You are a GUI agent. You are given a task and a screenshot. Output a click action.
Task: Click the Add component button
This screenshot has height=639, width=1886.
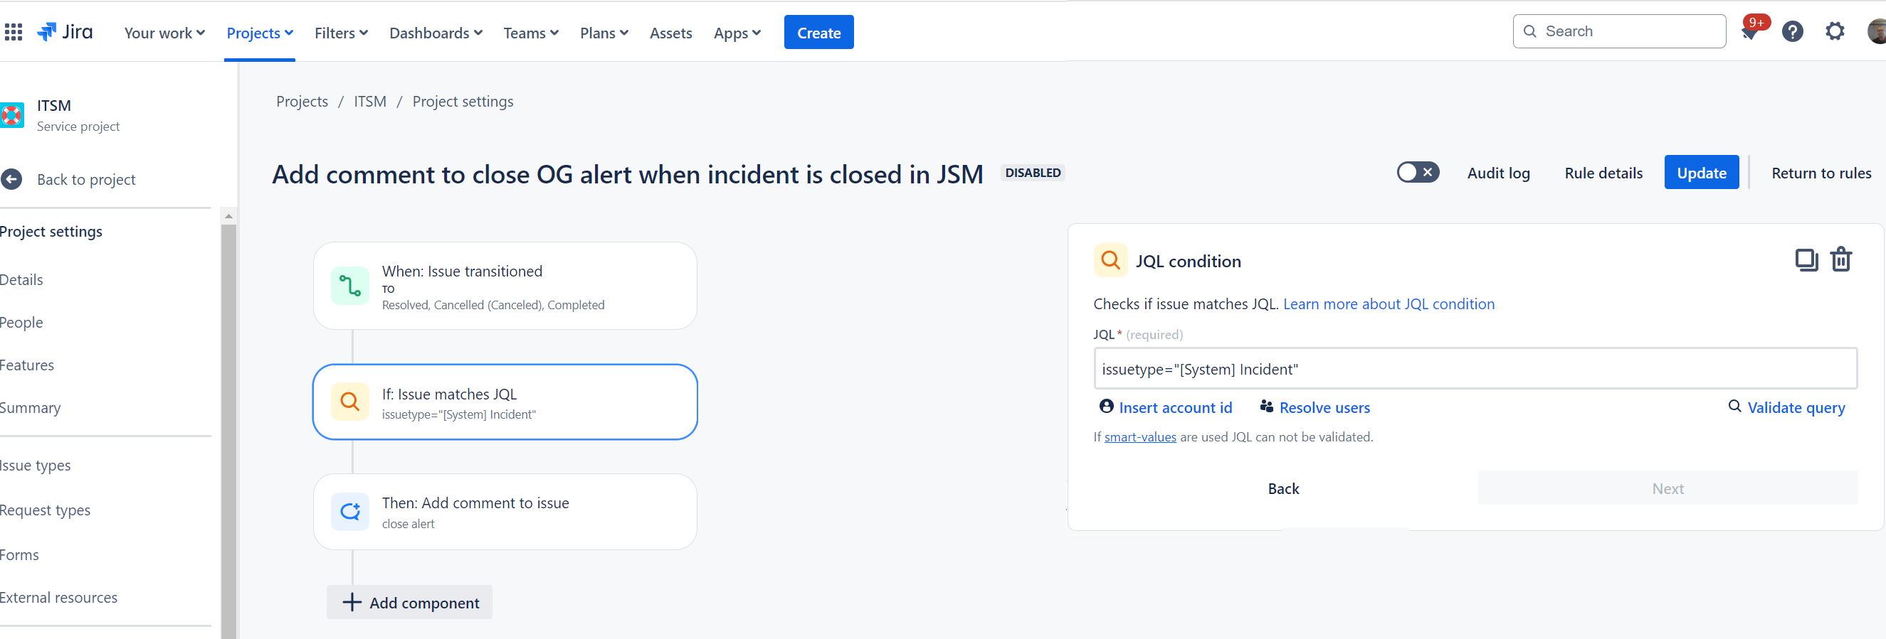(409, 602)
